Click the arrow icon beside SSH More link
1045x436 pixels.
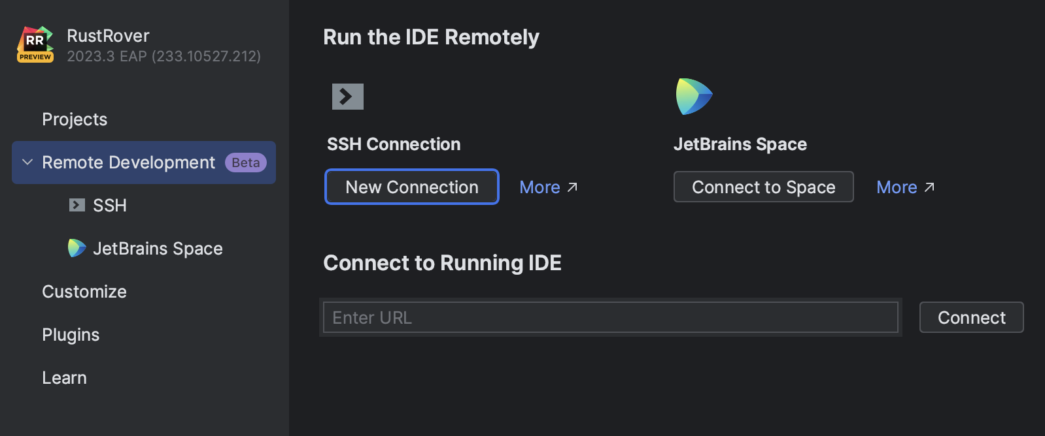pos(573,187)
